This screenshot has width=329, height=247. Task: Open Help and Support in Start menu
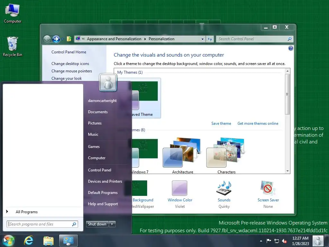[x=103, y=204]
